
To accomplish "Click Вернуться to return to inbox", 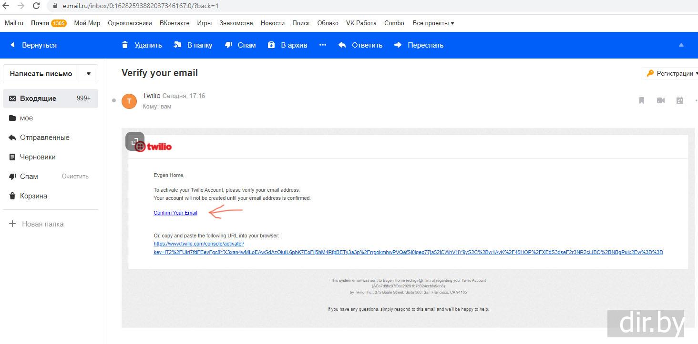I will coord(33,45).
